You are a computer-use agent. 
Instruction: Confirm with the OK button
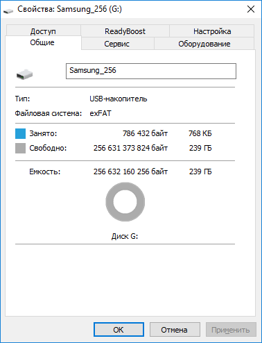pos(119,329)
